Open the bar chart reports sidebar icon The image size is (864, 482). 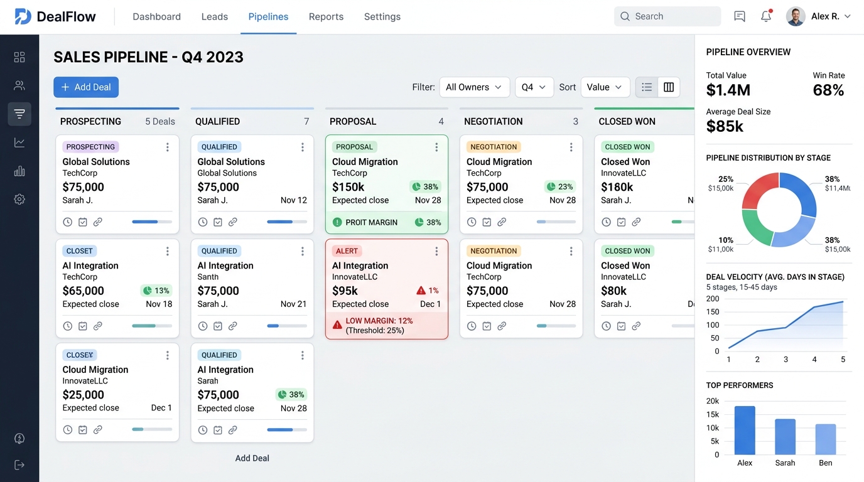[x=19, y=171]
